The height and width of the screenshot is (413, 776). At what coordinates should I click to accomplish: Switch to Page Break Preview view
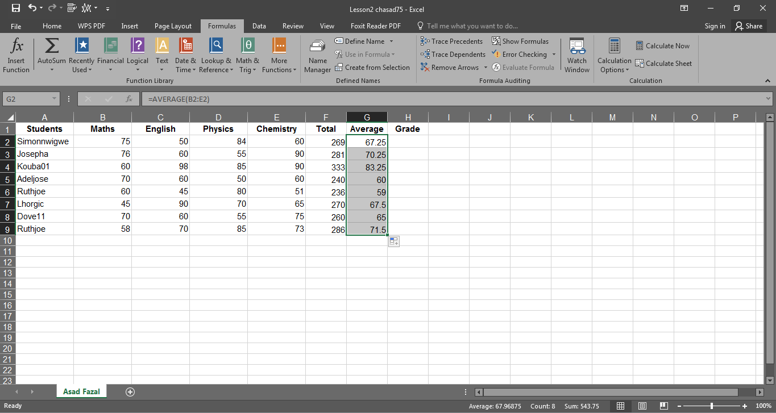[x=664, y=406]
